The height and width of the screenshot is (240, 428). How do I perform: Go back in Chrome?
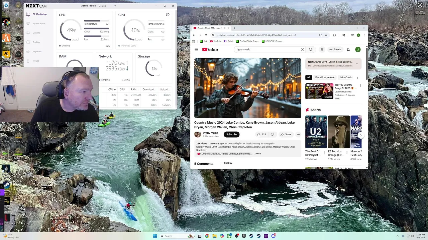(x=194, y=35)
